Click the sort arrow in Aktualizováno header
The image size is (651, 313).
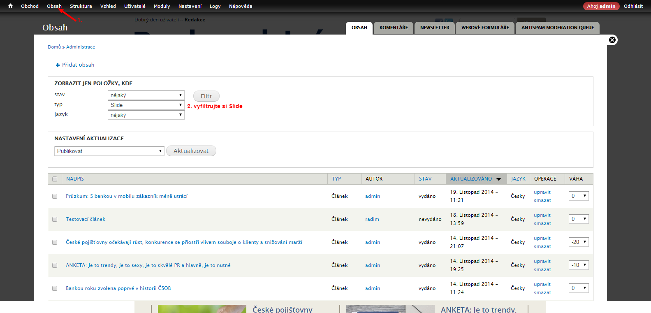[x=498, y=179]
